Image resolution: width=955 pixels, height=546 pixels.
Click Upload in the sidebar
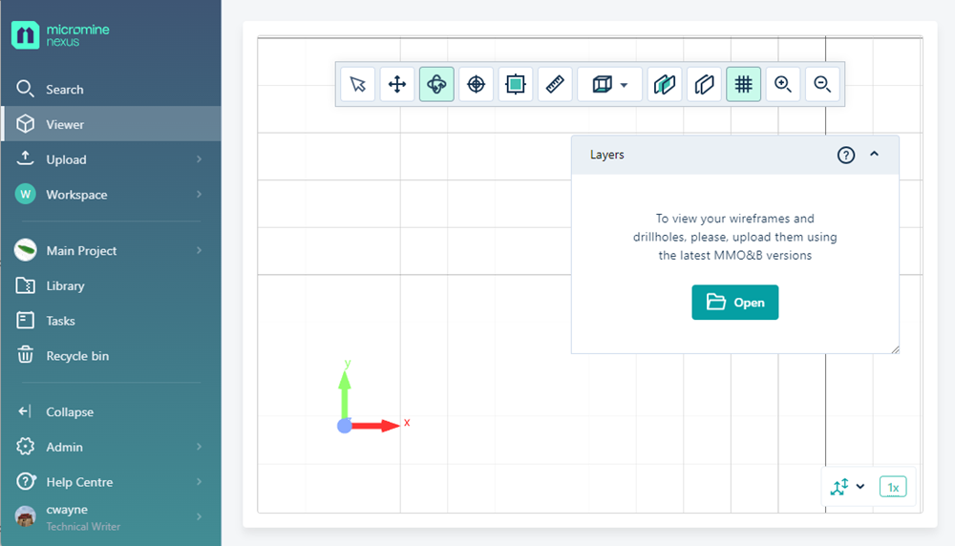[x=111, y=159]
